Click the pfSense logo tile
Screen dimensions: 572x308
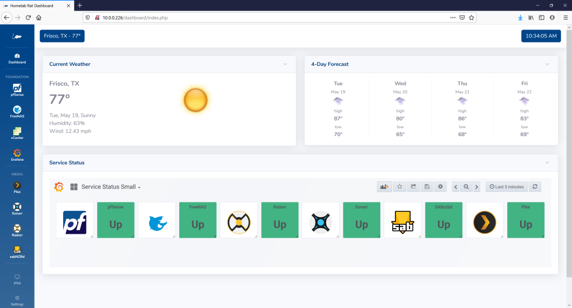tap(75, 220)
